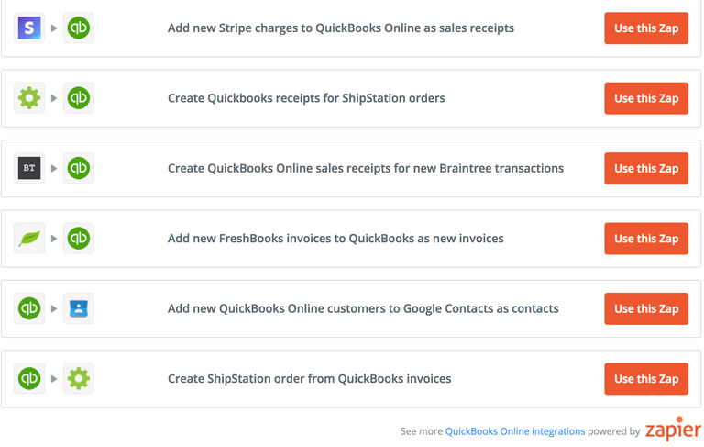Use the Braintree transactions sales receipts Zap
Screen dimensions: 704x447
click(x=646, y=169)
